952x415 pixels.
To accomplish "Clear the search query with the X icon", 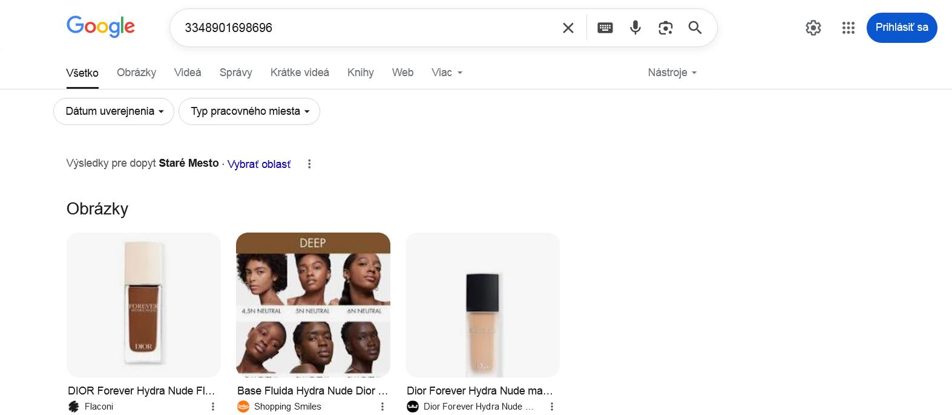I will (x=568, y=28).
